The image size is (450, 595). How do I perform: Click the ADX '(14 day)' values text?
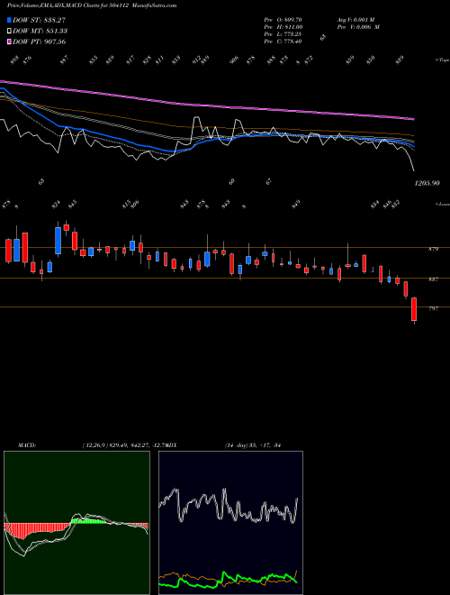(252, 445)
